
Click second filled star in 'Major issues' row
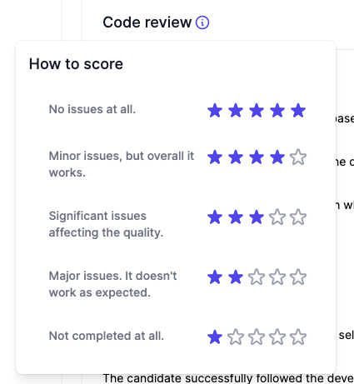pos(236,277)
